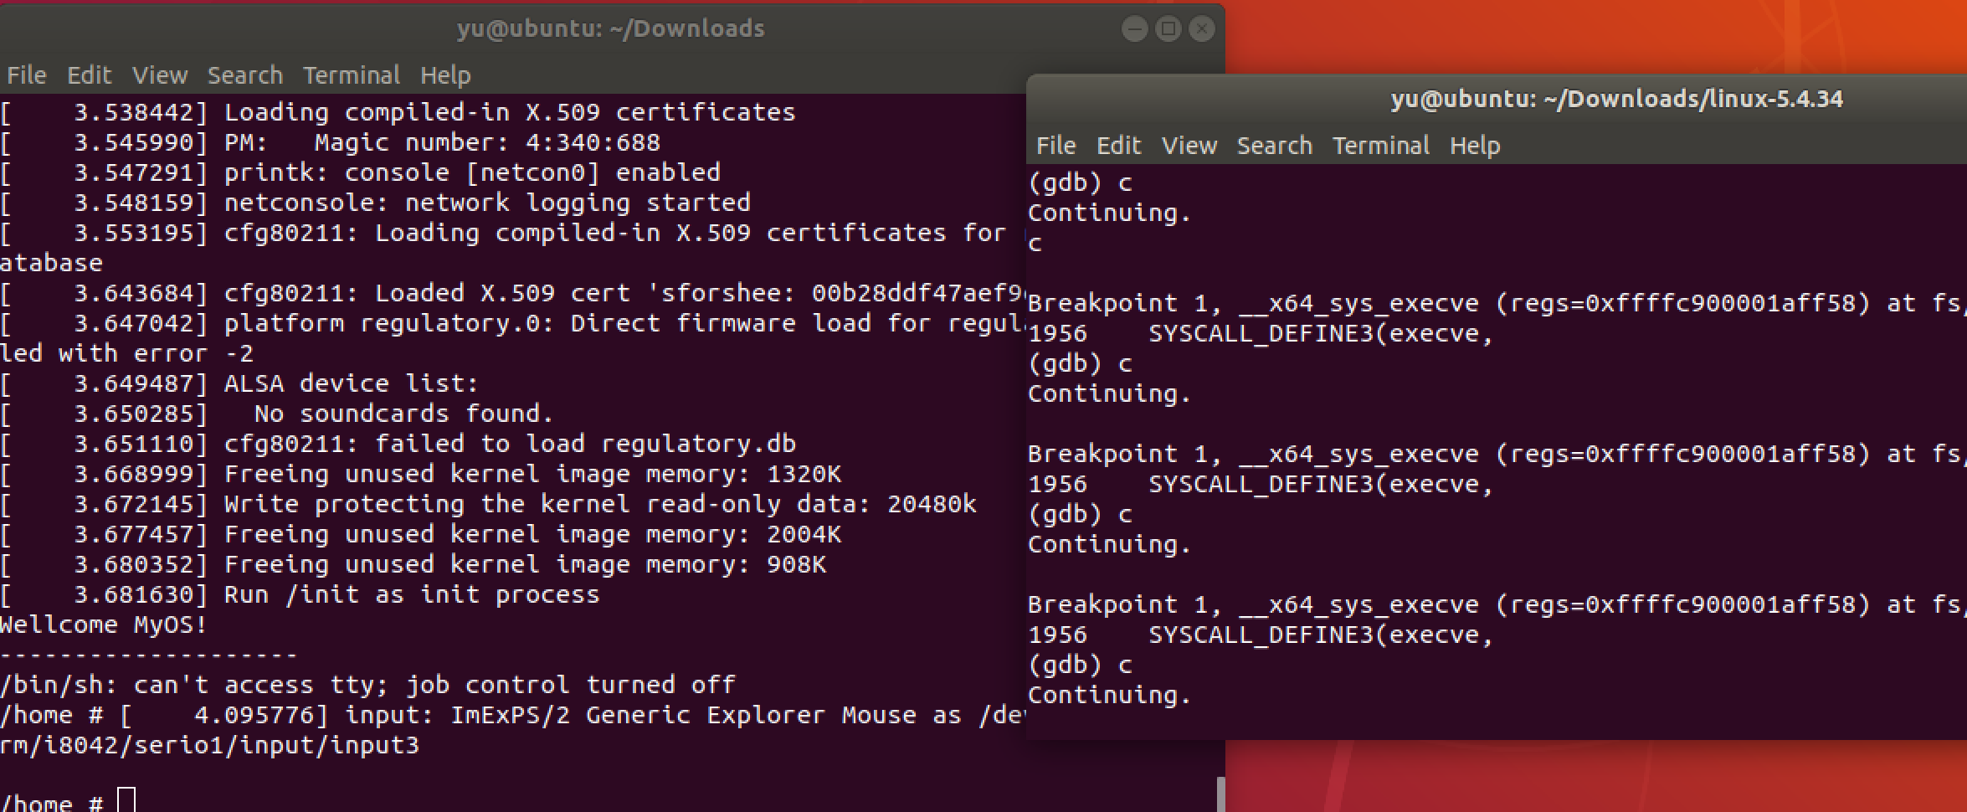Open Search menu in linux-5.4.34 terminal
Image resolution: width=1967 pixels, height=812 pixels.
(1275, 146)
